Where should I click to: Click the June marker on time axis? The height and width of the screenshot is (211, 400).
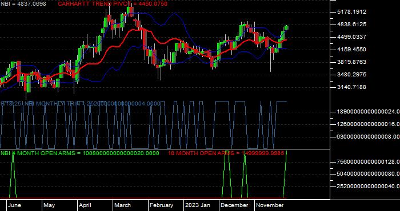click(14, 205)
